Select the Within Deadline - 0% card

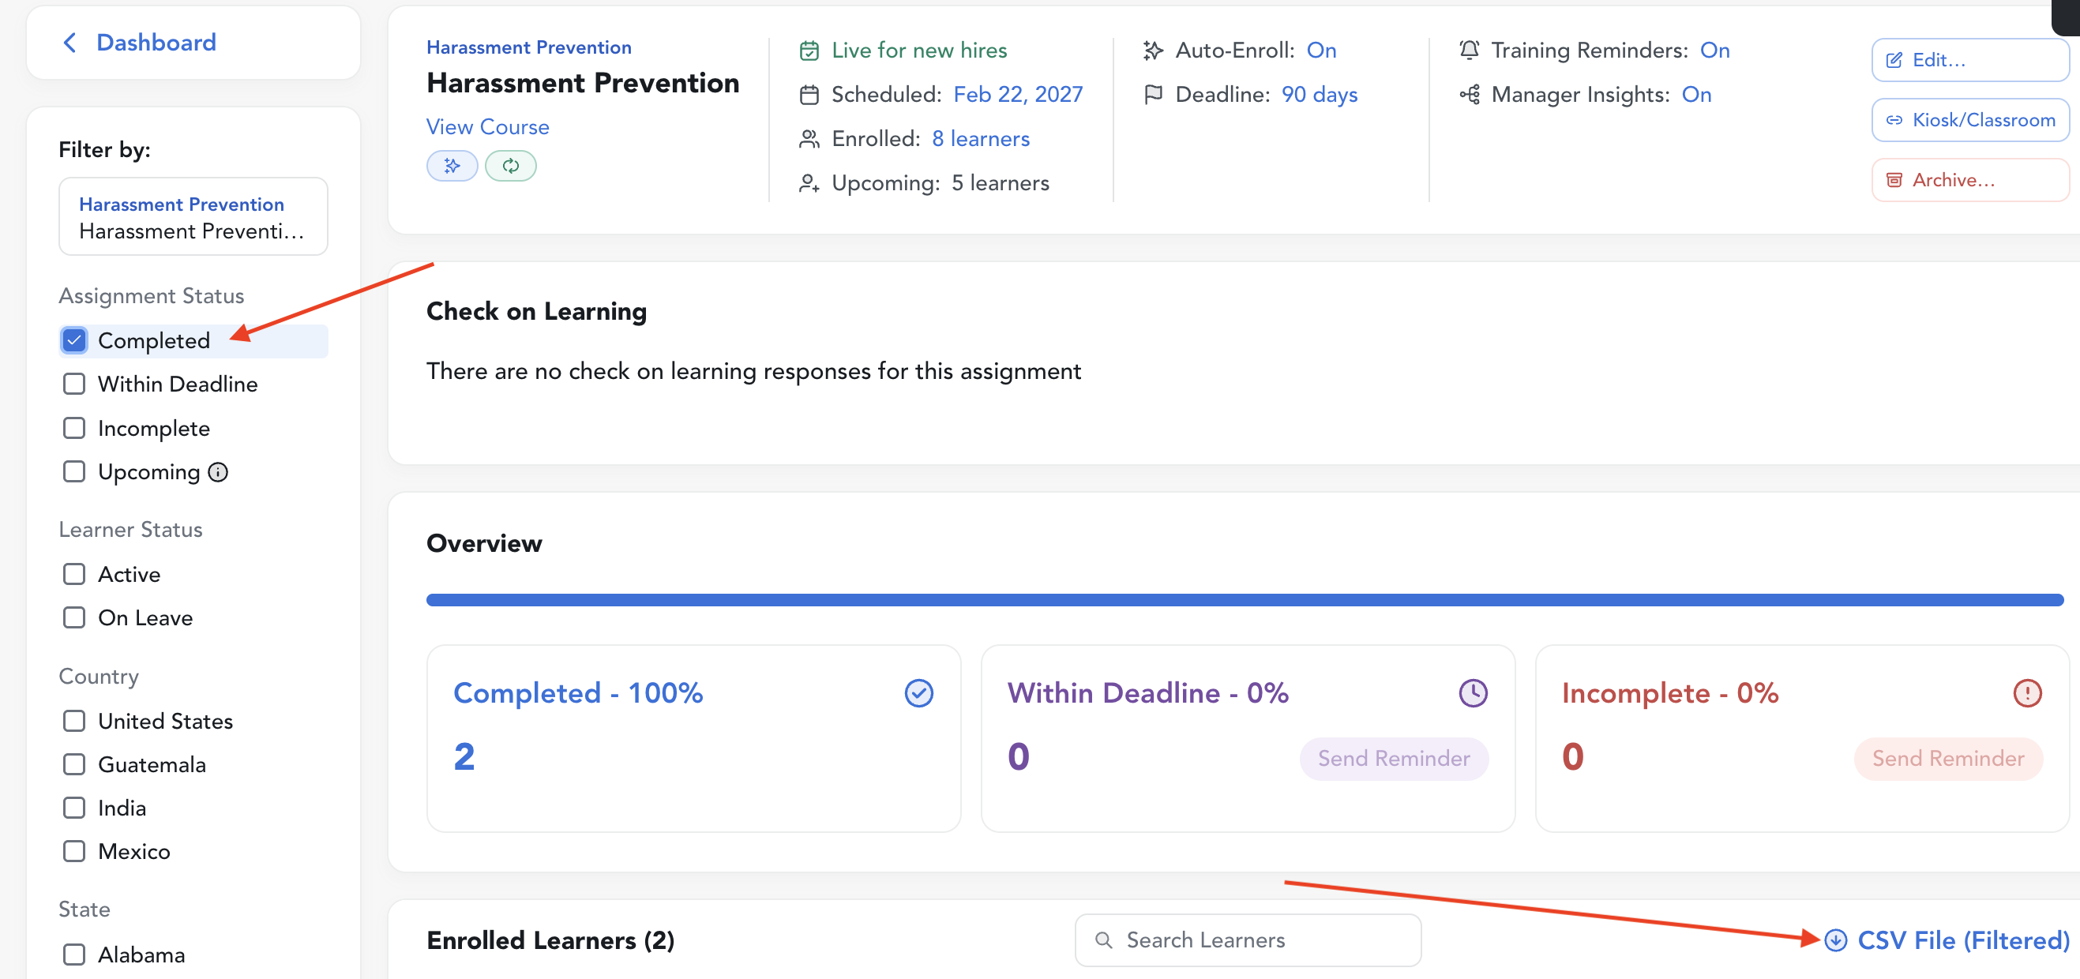(1248, 738)
